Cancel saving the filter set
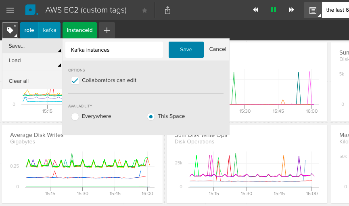The height and width of the screenshot is (206, 349). 217,49
